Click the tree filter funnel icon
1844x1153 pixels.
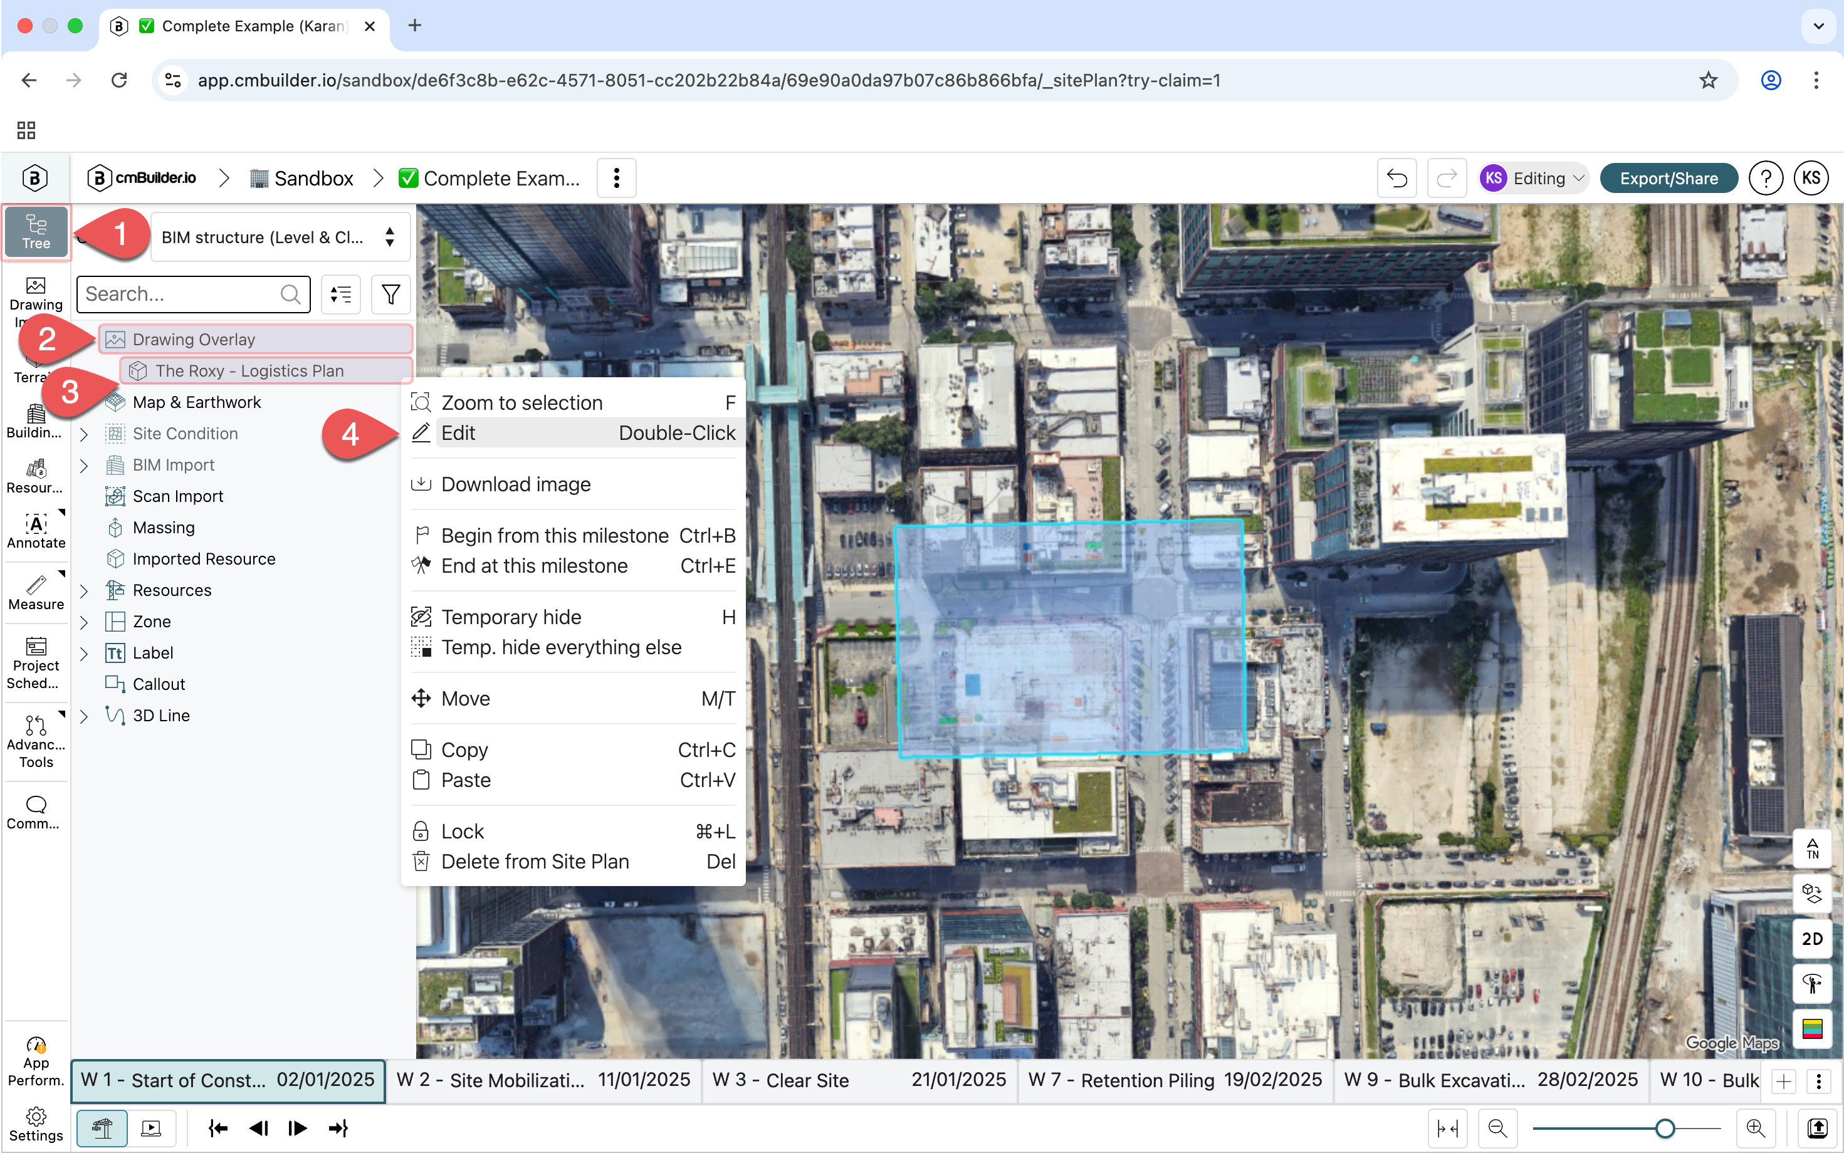pos(390,295)
